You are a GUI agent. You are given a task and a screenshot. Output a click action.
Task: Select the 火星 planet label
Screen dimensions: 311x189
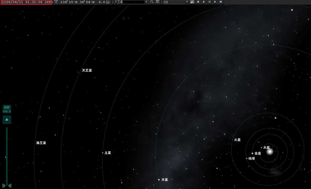click(x=237, y=140)
